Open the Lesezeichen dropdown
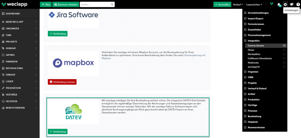 pos(254,4)
